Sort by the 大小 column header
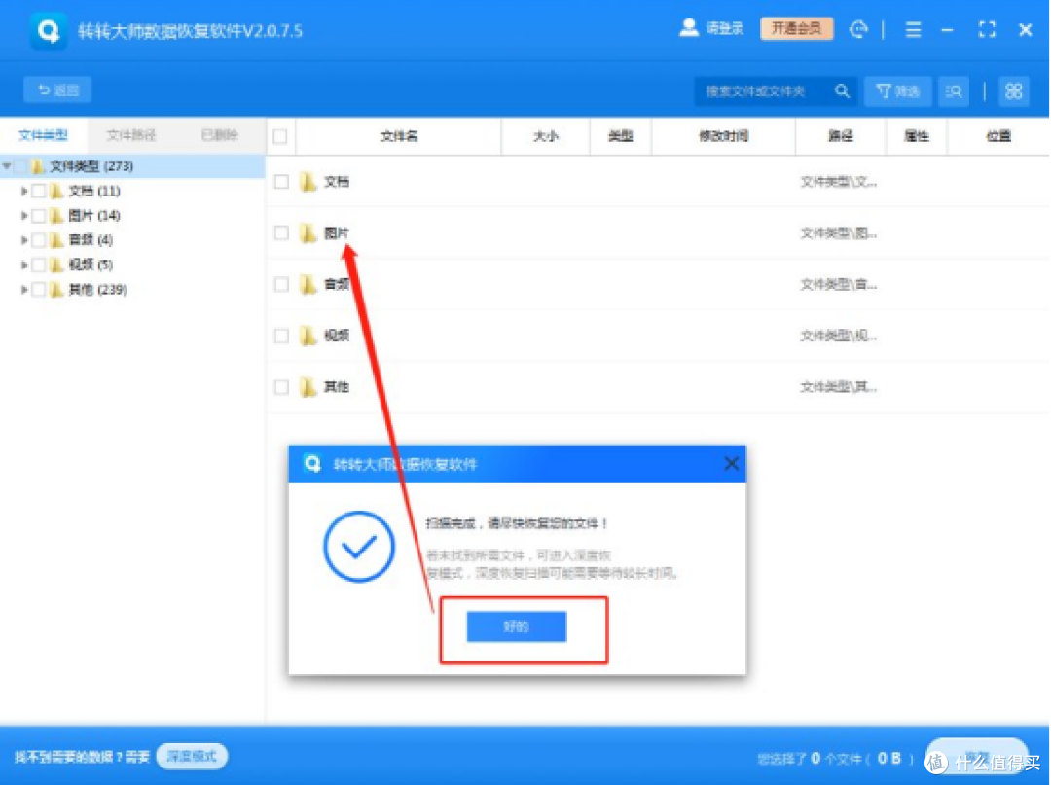The height and width of the screenshot is (785, 1051). (546, 136)
